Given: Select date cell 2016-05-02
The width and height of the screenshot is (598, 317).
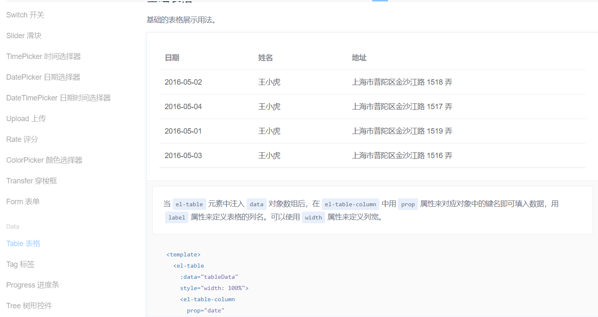Looking at the screenshot, I should 183,82.
